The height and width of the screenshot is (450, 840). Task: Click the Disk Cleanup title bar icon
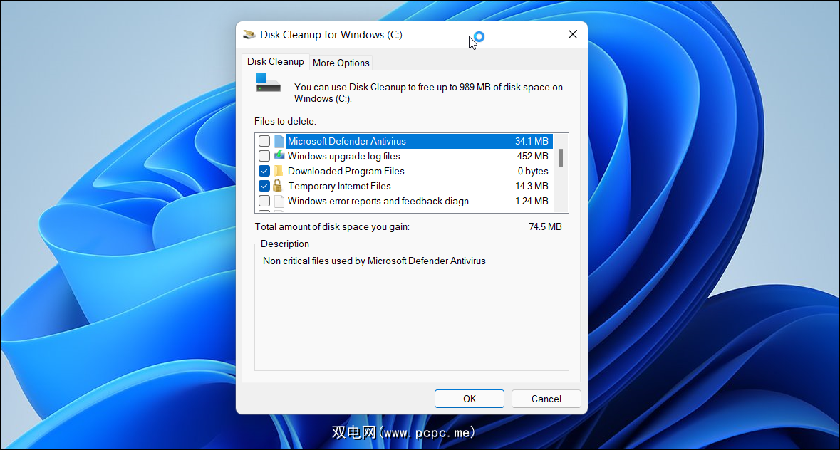[x=249, y=35]
